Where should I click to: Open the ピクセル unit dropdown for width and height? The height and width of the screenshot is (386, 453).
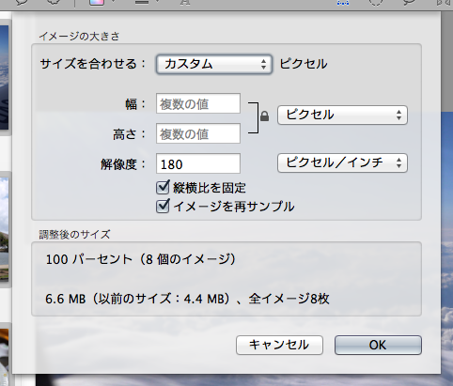coord(342,115)
